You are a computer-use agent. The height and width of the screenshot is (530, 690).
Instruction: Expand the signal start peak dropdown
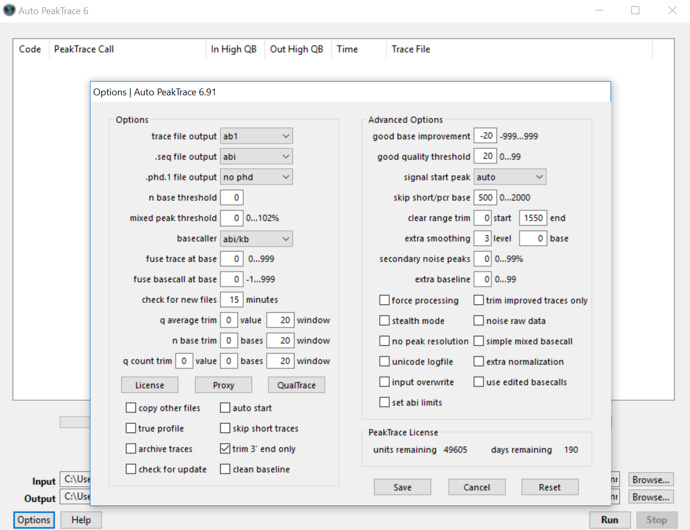pyautogui.click(x=510, y=177)
